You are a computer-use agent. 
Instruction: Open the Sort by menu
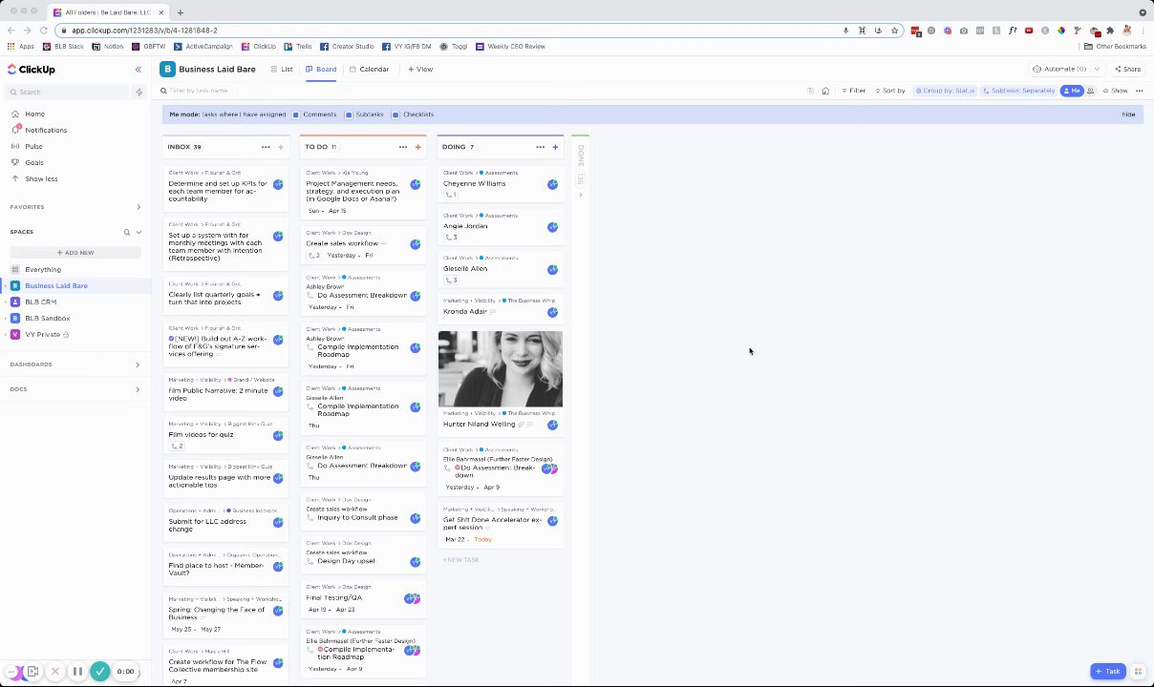click(x=888, y=91)
